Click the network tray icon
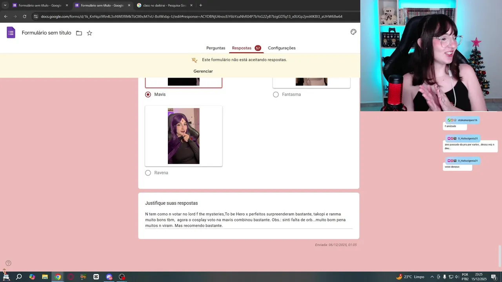This screenshot has height=282, width=502. [451, 277]
